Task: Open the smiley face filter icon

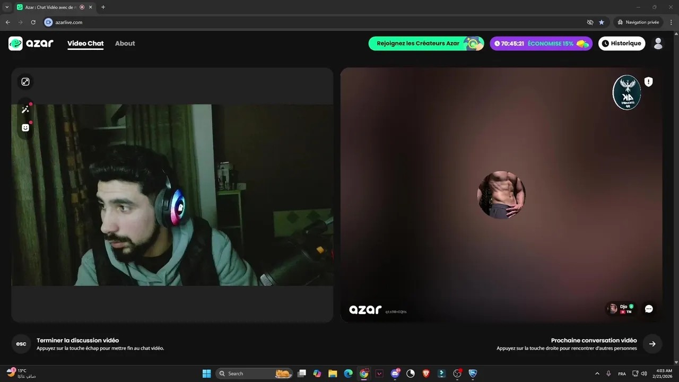Action: click(x=25, y=128)
